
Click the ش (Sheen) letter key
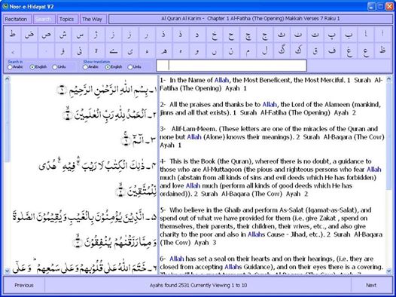63,35
